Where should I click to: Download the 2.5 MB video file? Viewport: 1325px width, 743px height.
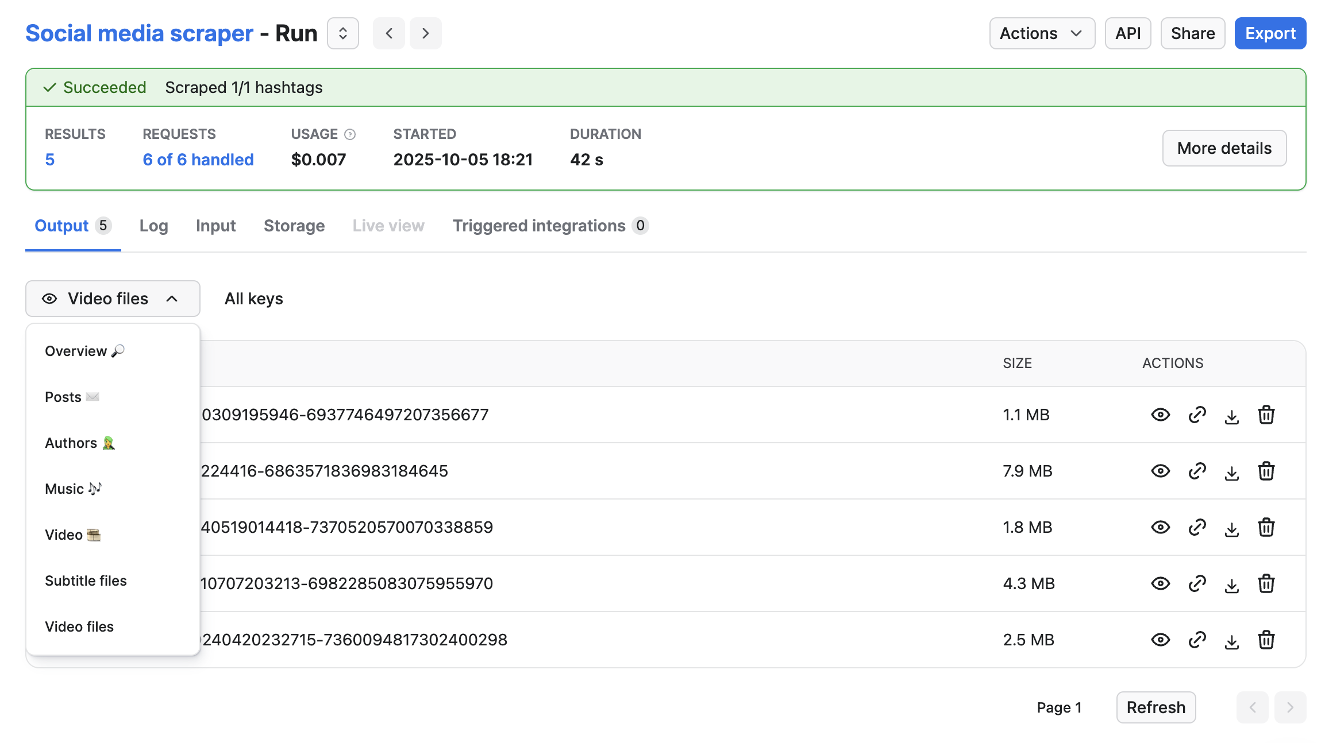tap(1231, 641)
